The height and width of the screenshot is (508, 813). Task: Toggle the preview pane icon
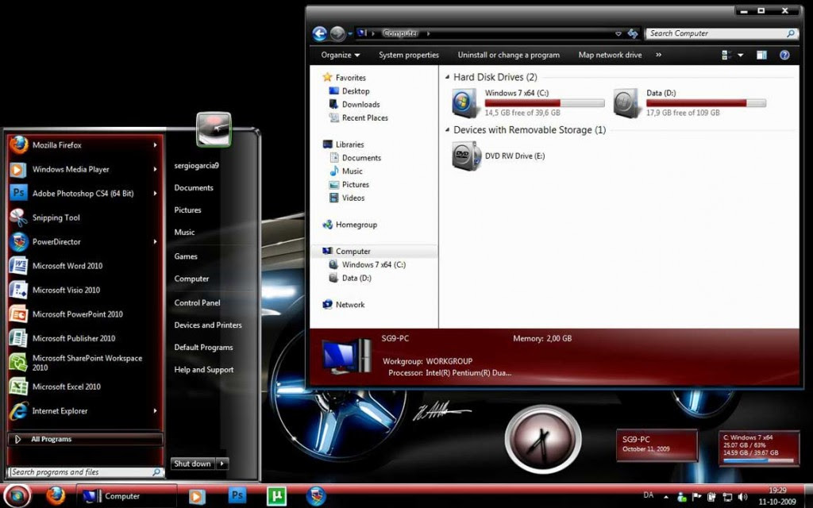(761, 55)
